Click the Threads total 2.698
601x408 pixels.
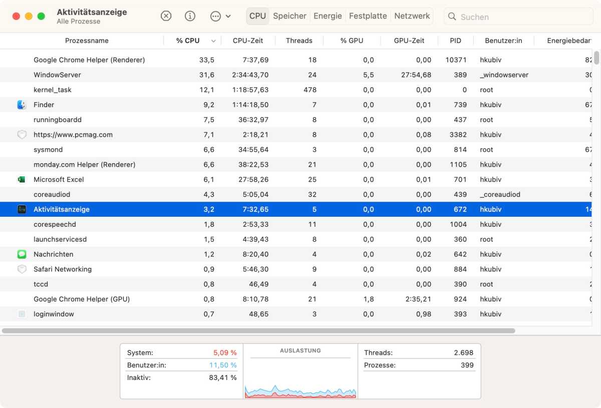coord(463,353)
